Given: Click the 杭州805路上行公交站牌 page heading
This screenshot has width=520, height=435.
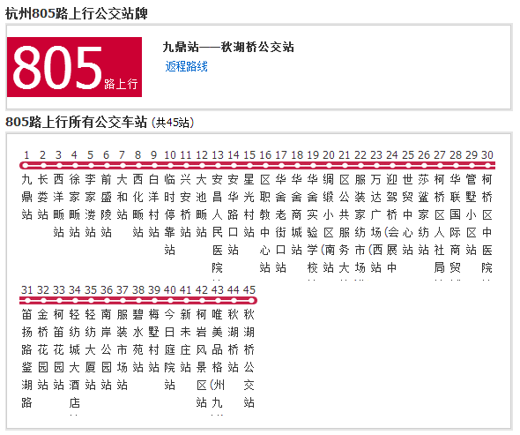Looking at the screenshot, I should (77, 13).
